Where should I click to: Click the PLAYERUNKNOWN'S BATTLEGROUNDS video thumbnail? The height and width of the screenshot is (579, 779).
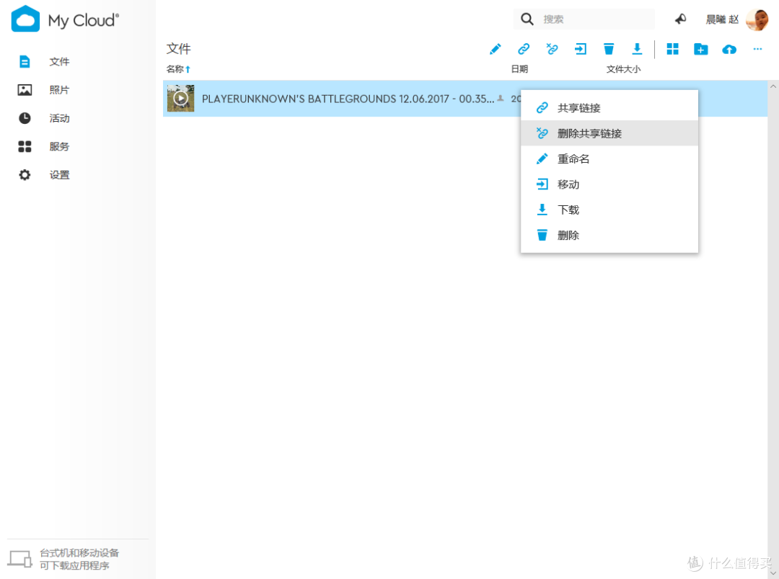click(180, 98)
